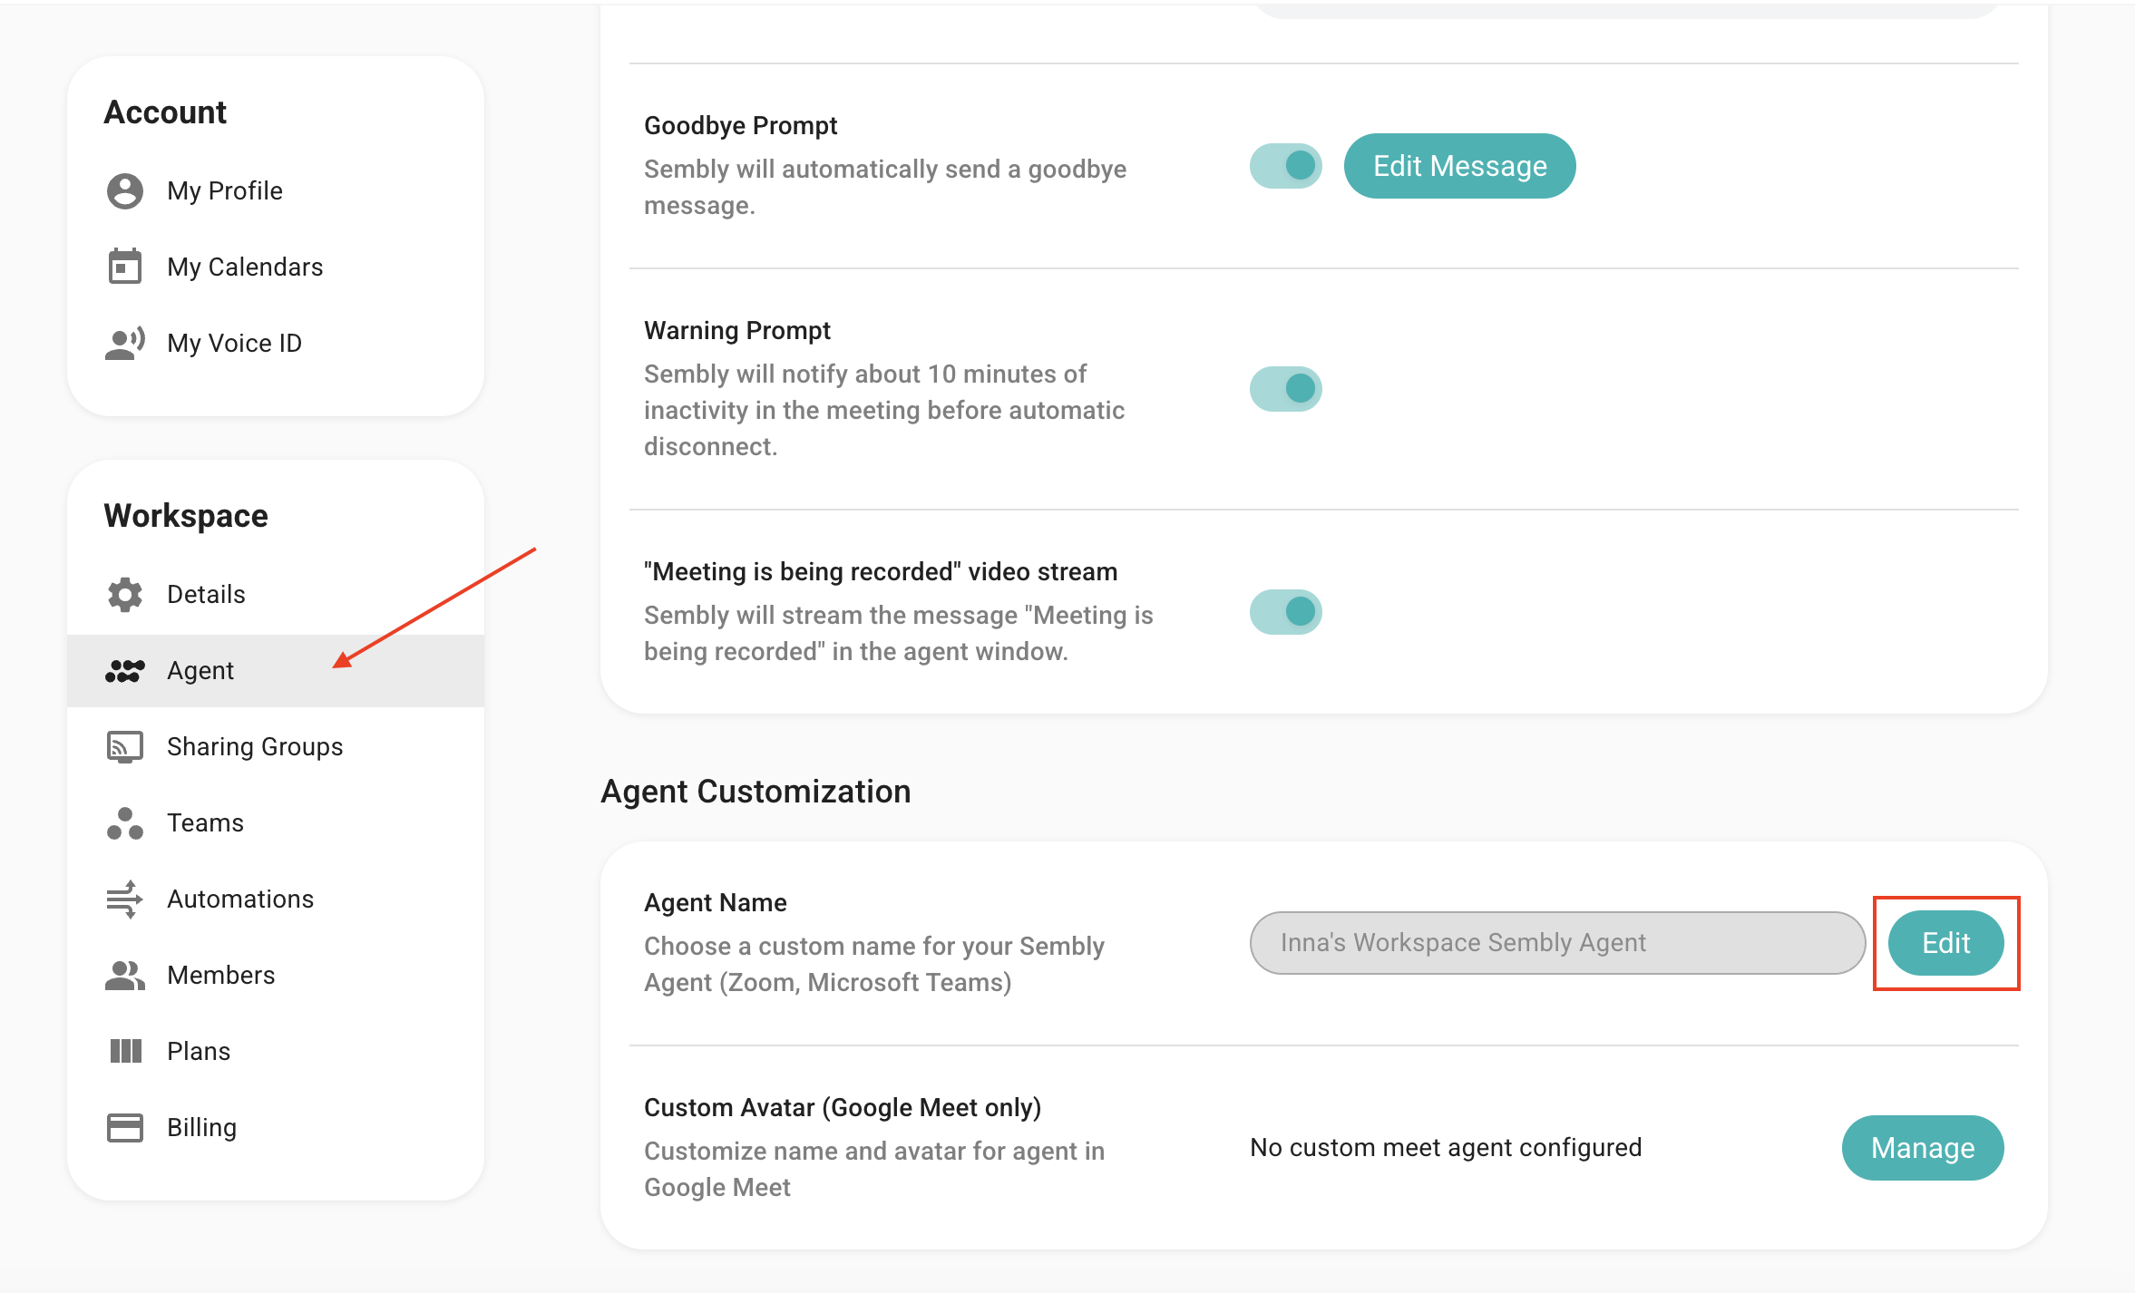Open the Automations menu item
2135x1293 pixels.
[240, 899]
